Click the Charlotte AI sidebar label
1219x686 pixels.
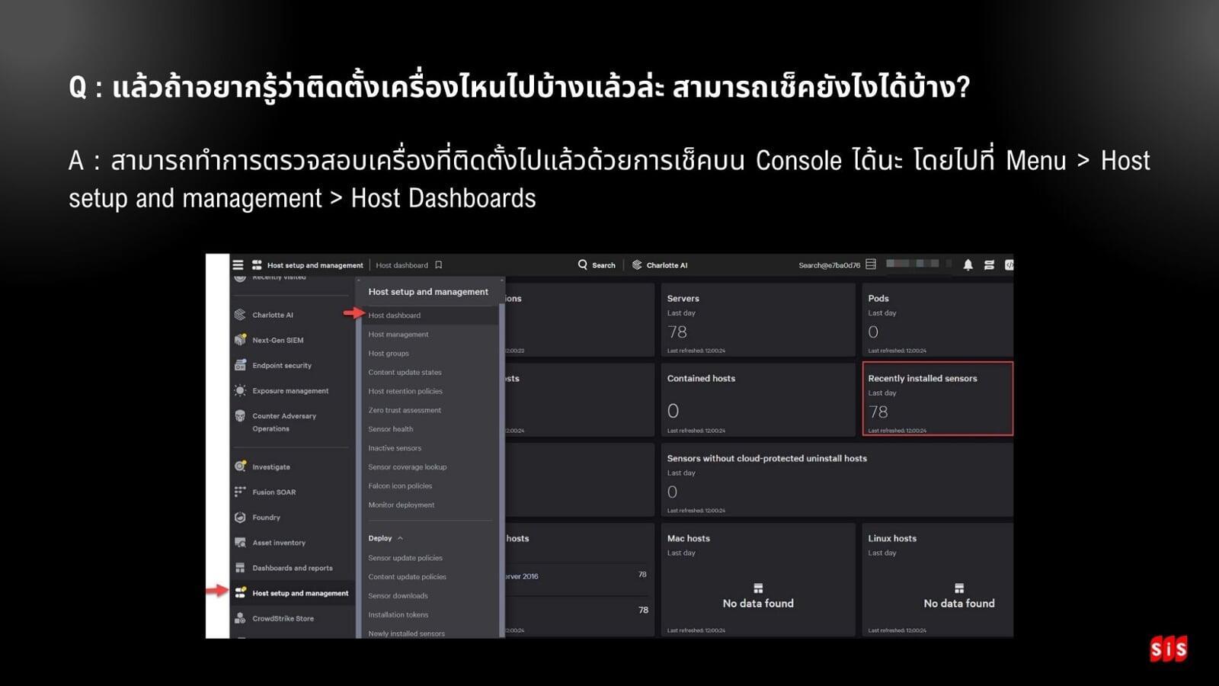(273, 315)
